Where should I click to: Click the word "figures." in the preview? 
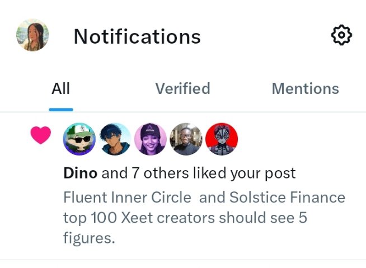click(89, 238)
